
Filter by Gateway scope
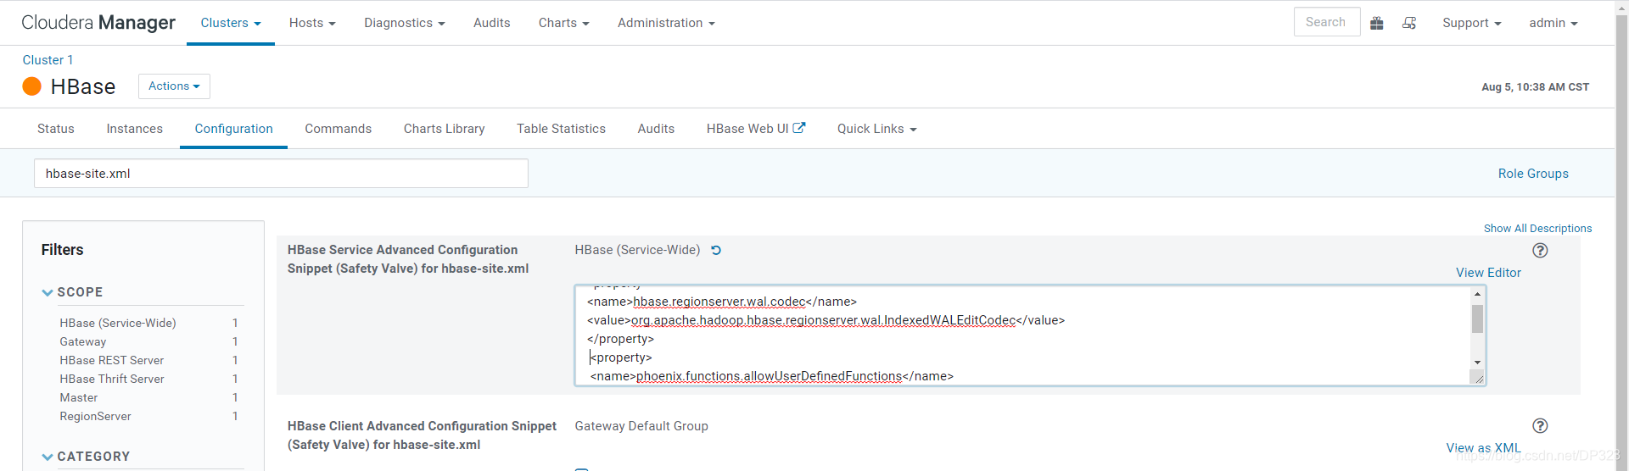click(x=83, y=341)
